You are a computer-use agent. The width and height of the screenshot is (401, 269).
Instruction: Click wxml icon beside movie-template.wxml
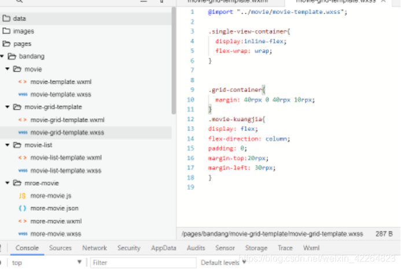click(x=23, y=82)
